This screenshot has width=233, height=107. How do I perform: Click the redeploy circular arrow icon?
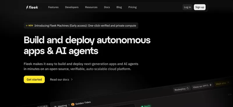188,88
